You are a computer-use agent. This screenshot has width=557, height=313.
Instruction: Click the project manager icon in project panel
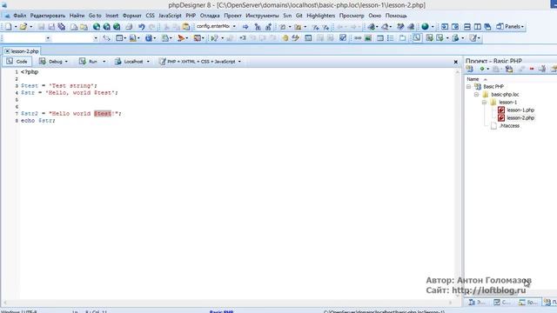(470, 70)
